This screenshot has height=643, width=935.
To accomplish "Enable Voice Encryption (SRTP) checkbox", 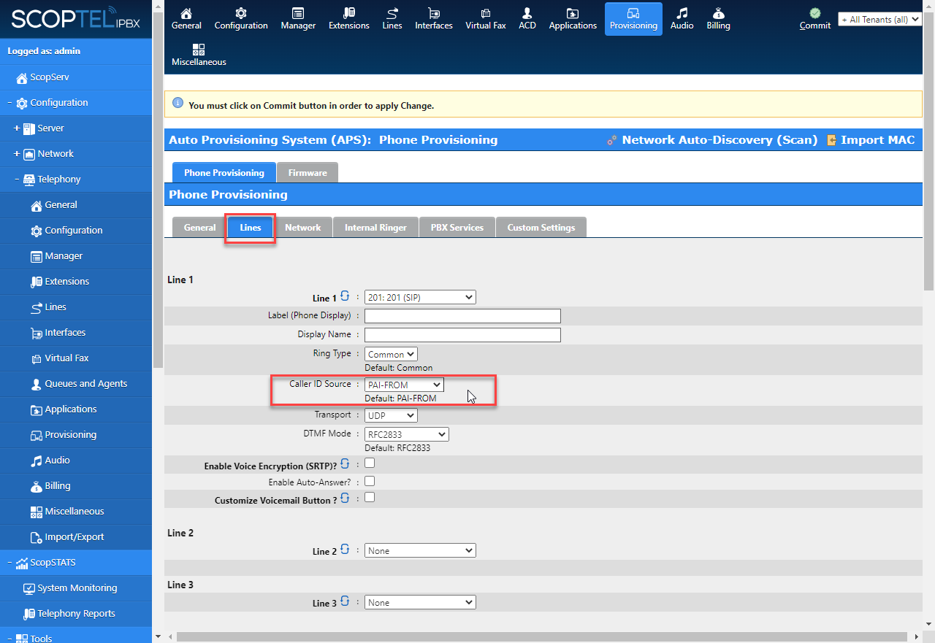I will click(x=370, y=463).
